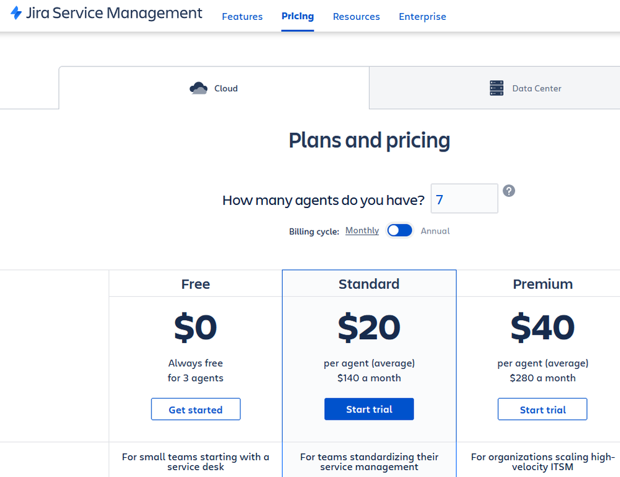This screenshot has width=620, height=477.
Task: Click Start trial under Standard plan
Action: pos(369,409)
